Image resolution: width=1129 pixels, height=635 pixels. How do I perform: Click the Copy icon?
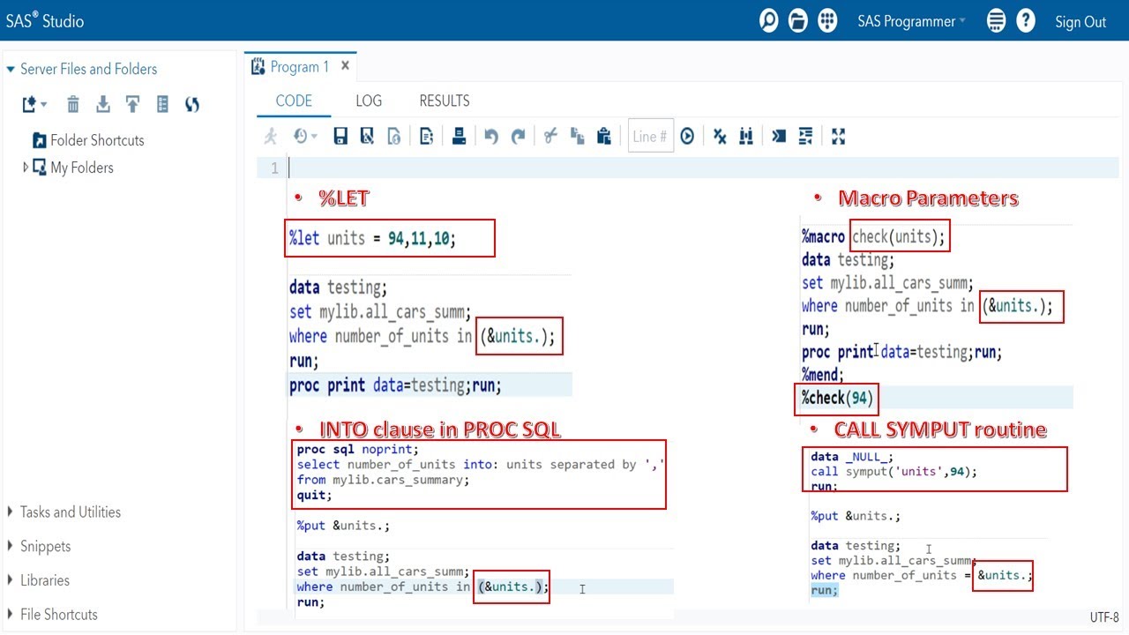(x=578, y=136)
